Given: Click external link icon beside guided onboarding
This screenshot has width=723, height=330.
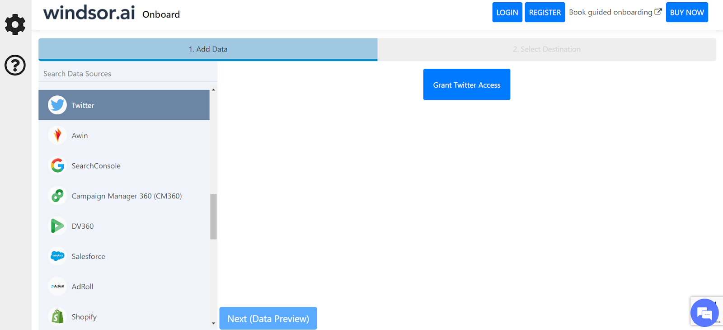Looking at the screenshot, I should [x=658, y=12].
